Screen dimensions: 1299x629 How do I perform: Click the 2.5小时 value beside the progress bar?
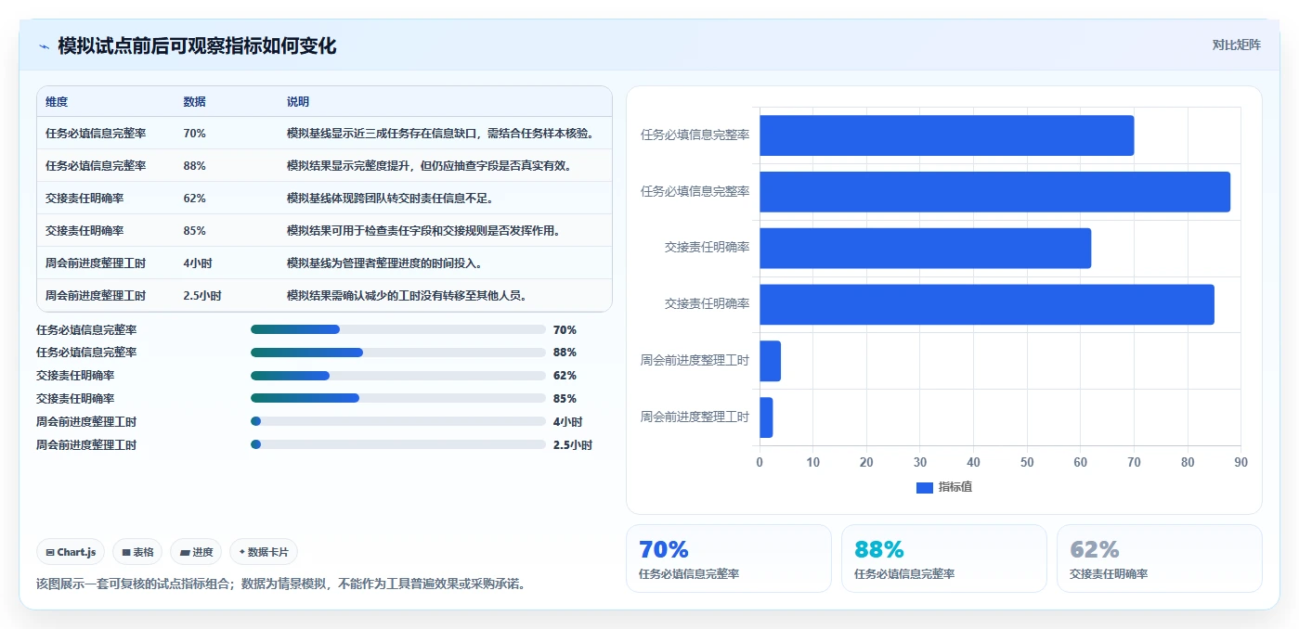pos(573,444)
